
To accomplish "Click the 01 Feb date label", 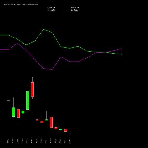I will [x=27, y=141].
